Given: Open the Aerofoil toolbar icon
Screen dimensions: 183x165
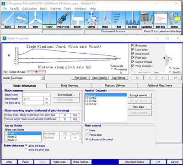Looking at the screenshot, I should tap(22, 20).
